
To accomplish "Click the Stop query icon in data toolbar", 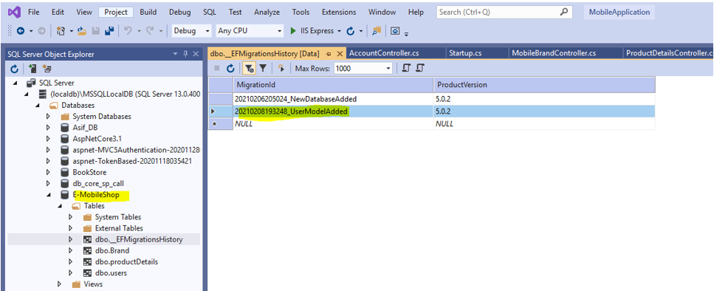I will coord(217,68).
